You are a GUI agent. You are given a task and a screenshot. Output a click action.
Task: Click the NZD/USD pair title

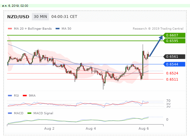pyautogui.click(x=18, y=17)
